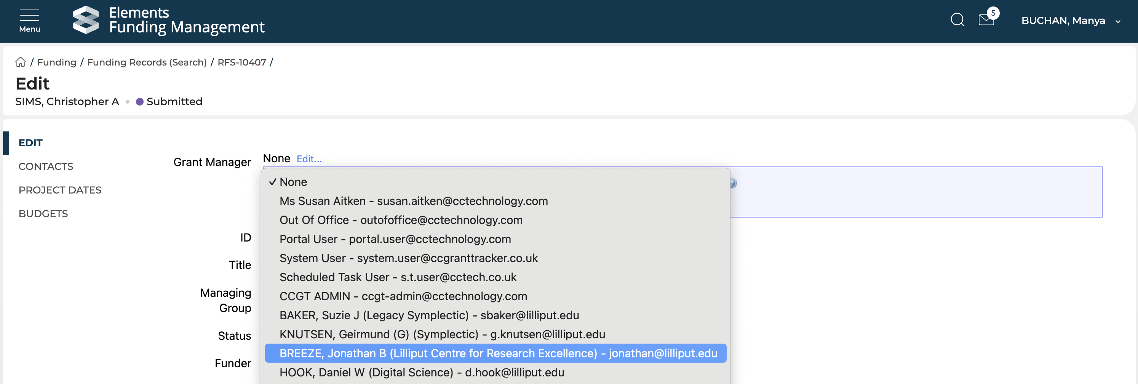Select the CCGT ADMIN option

[403, 296]
